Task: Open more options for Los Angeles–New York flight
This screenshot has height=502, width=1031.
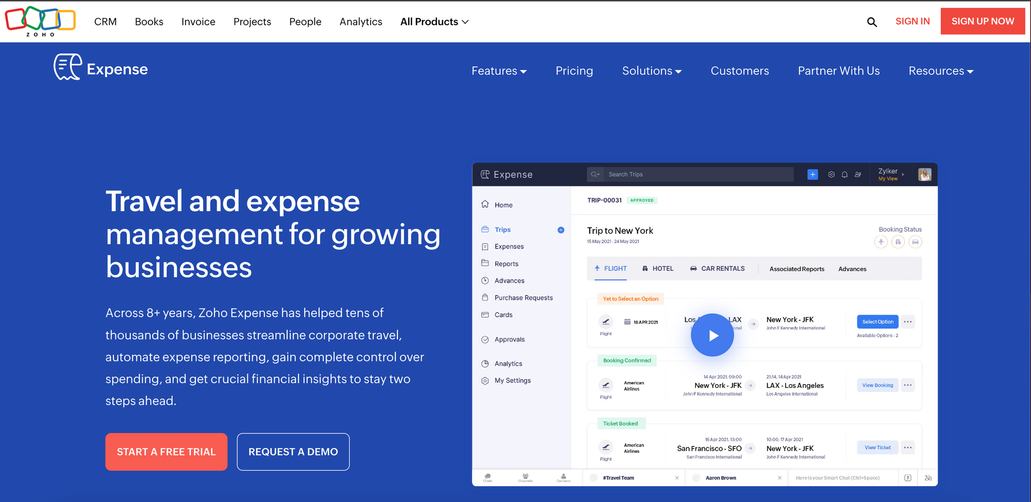Action: pyautogui.click(x=908, y=322)
